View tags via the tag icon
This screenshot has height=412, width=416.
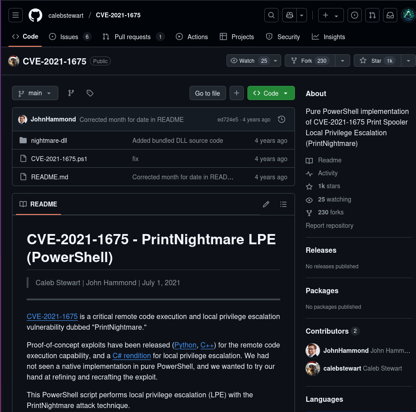pos(90,93)
